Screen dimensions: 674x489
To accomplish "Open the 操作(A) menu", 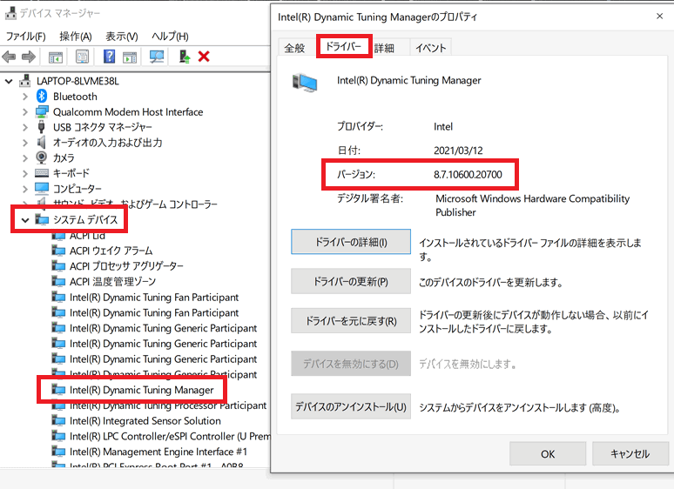I will point(75,37).
